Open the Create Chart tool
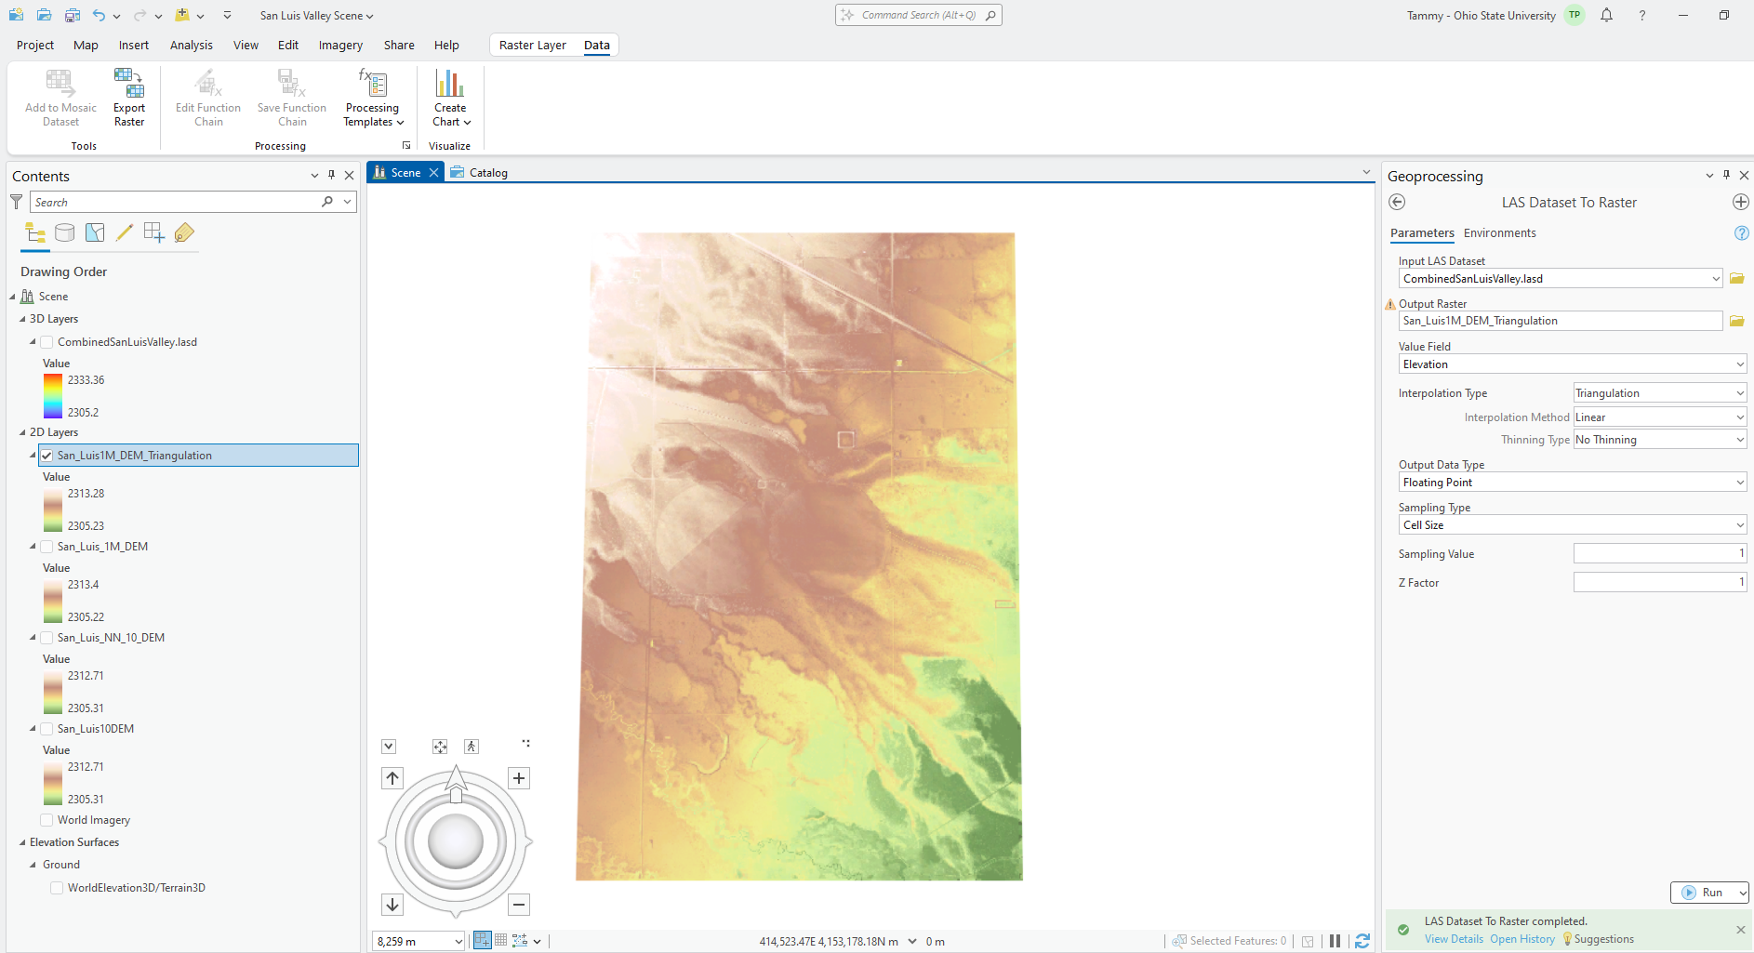 (450, 97)
